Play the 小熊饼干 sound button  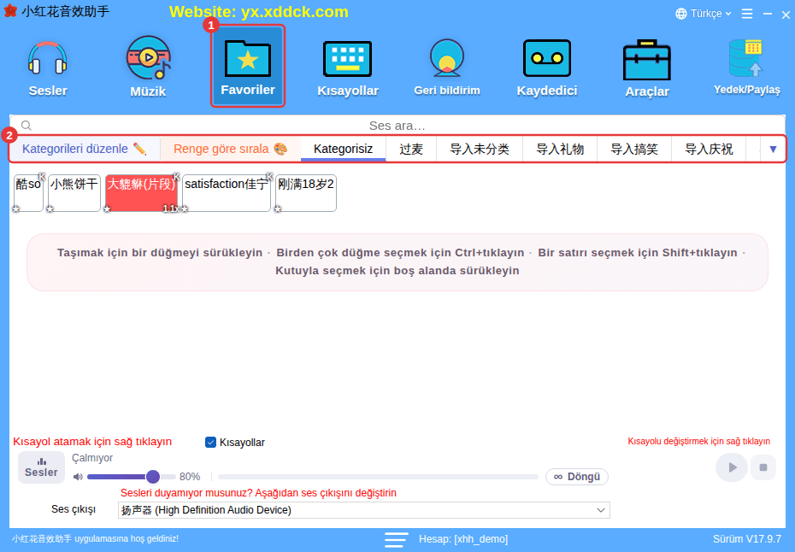74,193
